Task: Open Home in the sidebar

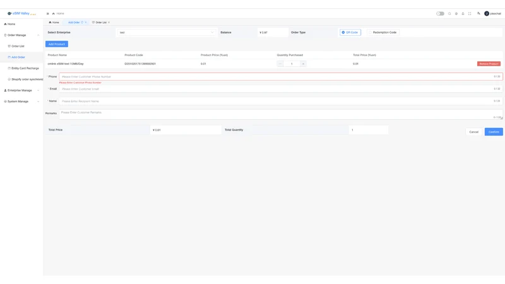Action: pyautogui.click(x=21, y=24)
